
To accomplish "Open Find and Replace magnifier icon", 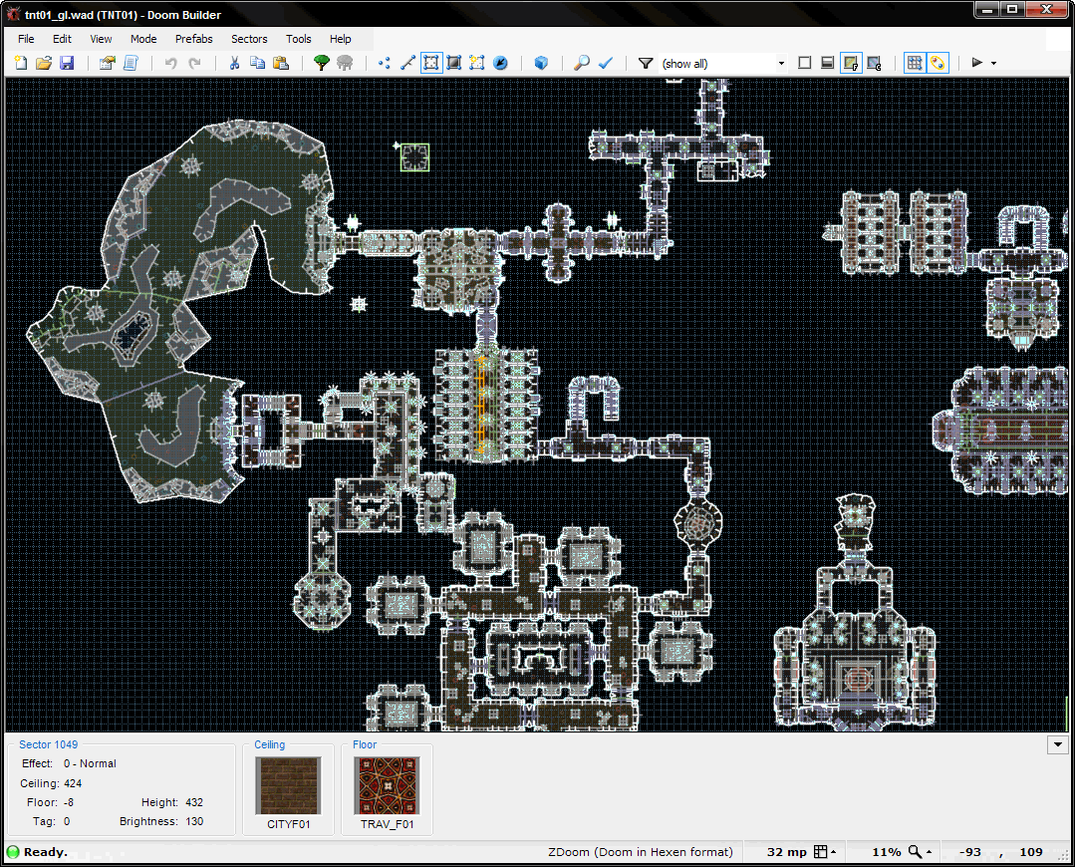I will (582, 63).
